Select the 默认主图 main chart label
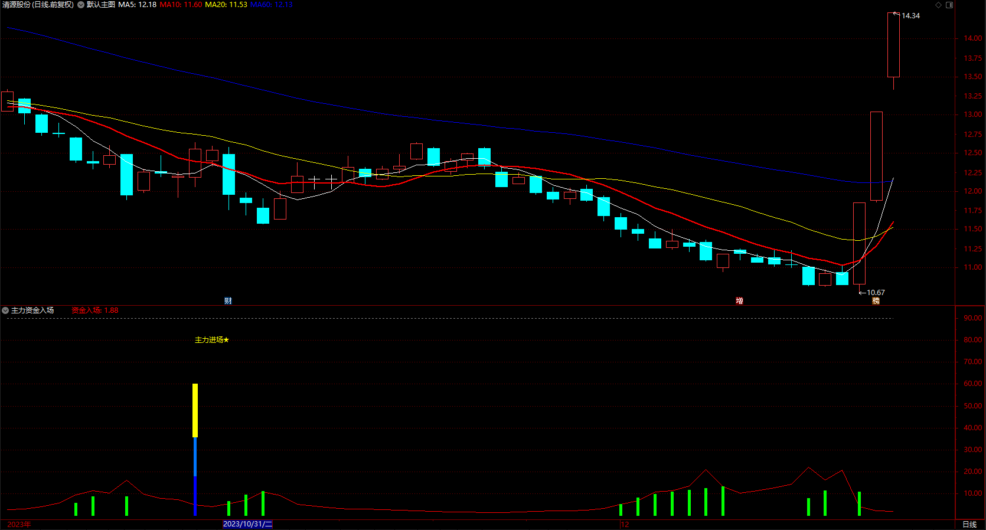 point(101,5)
